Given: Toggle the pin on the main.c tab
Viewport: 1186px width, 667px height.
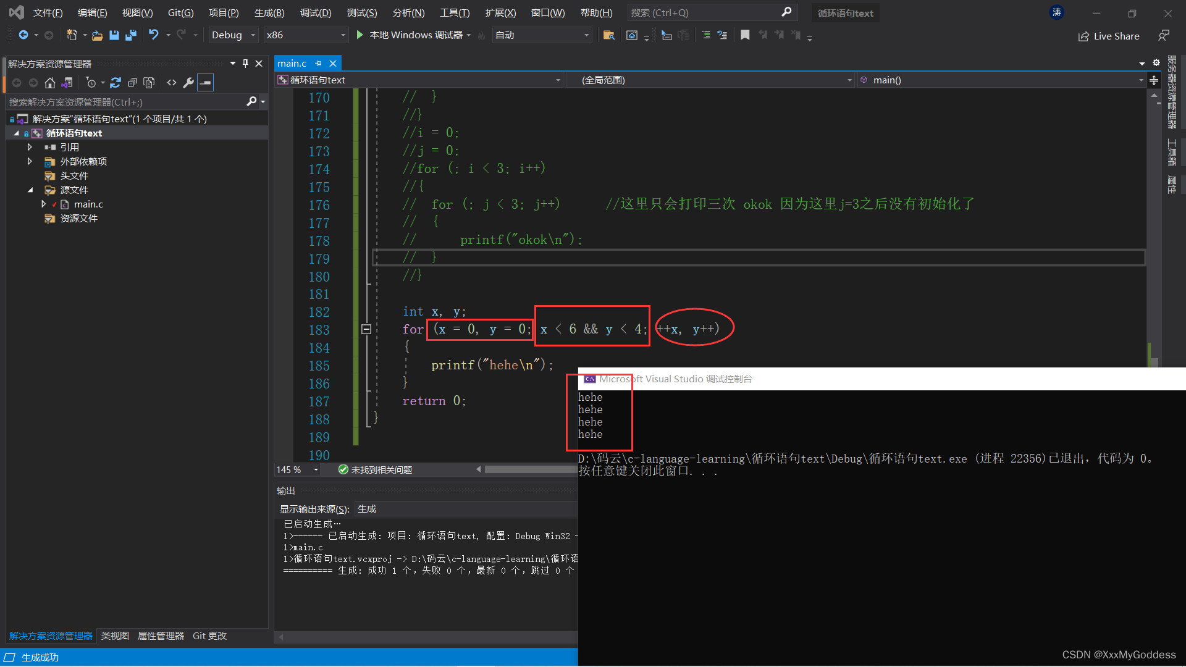Looking at the screenshot, I should pyautogui.click(x=319, y=63).
